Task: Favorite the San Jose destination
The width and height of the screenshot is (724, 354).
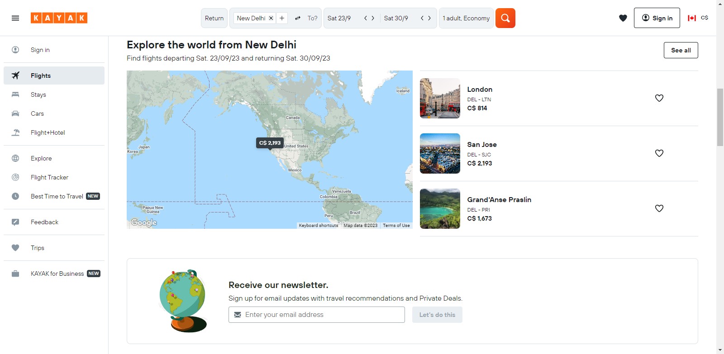Action: [x=659, y=153]
